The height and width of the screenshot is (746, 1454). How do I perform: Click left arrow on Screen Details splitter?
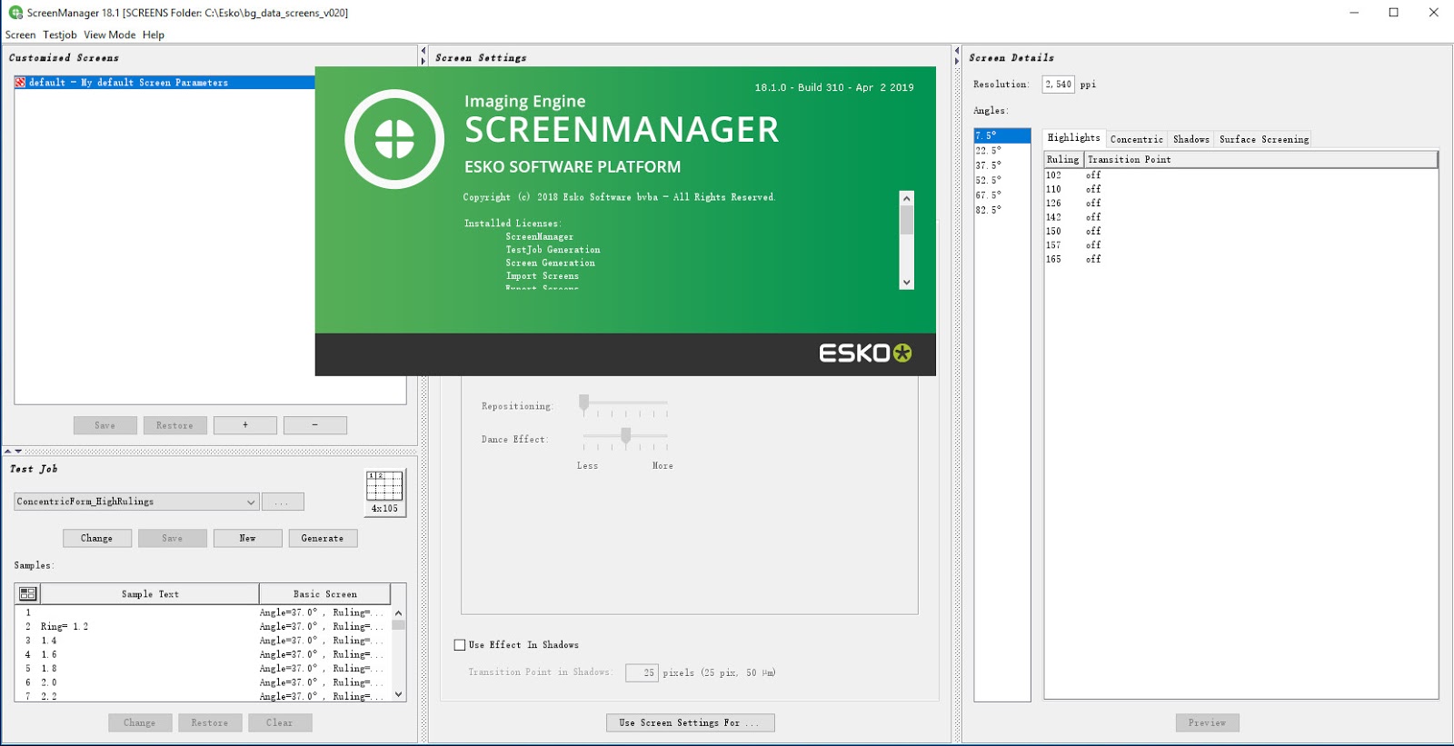click(x=957, y=51)
